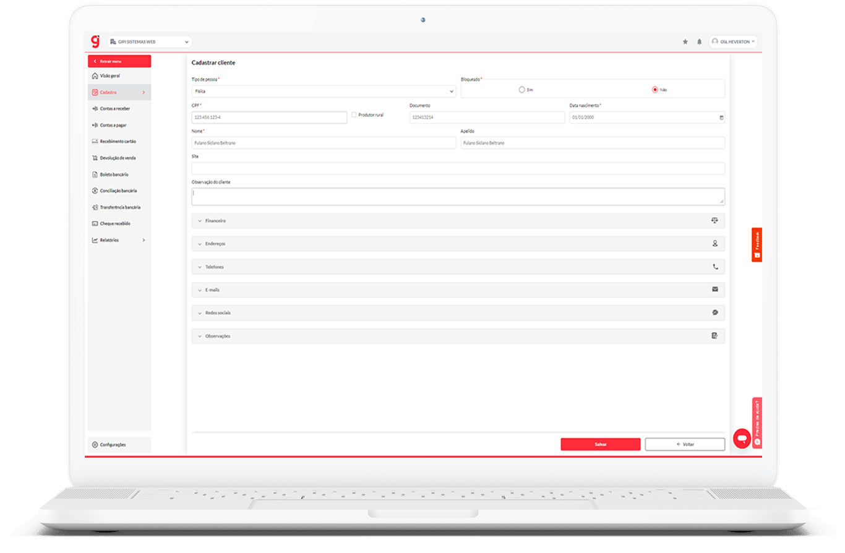The width and height of the screenshot is (845, 553).
Task: Open Transferência bancária
Action: pyautogui.click(x=119, y=207)
